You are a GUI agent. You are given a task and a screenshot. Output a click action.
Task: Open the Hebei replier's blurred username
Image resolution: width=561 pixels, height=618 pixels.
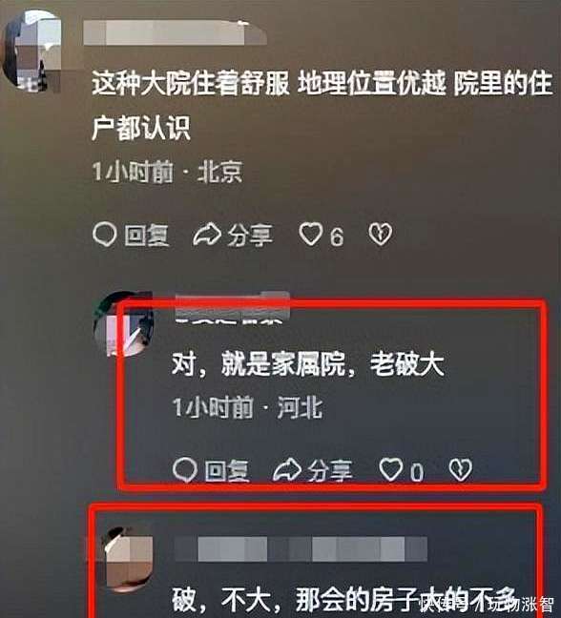[233, 308]
